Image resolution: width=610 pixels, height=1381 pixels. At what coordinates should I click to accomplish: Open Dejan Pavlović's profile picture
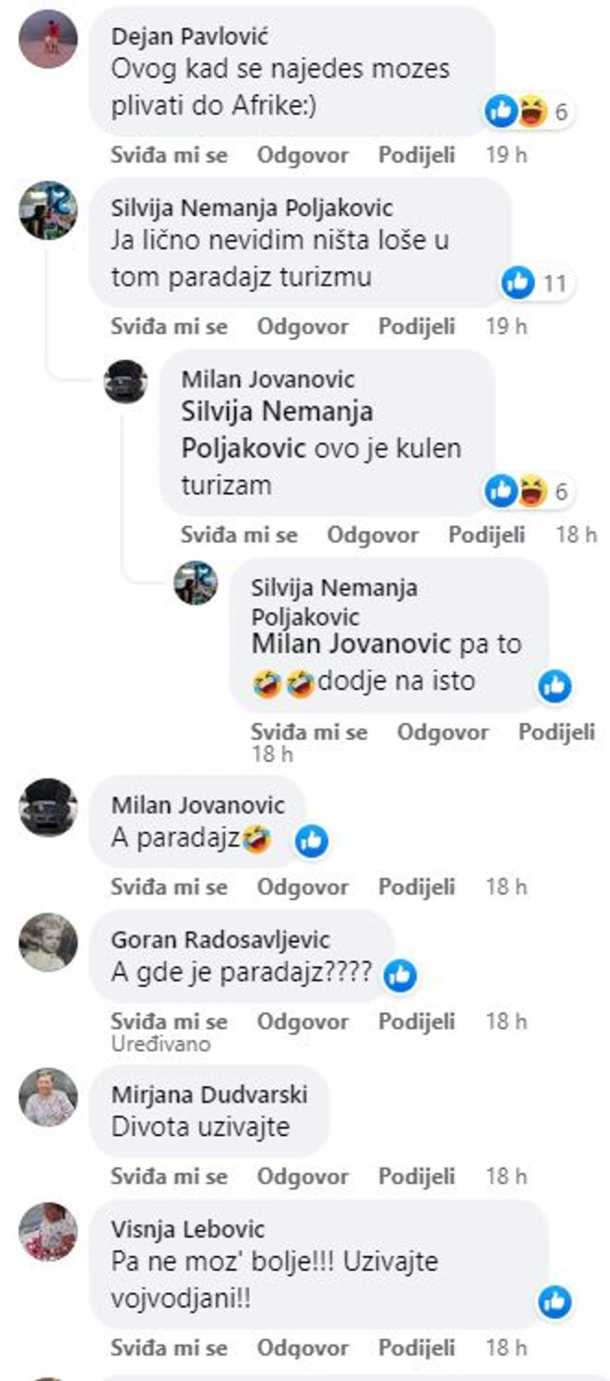click(48, 39)
